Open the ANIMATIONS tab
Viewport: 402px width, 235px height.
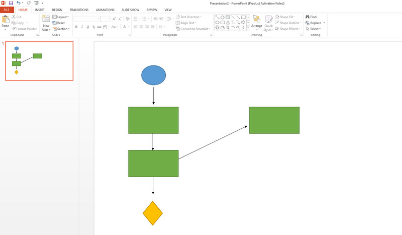[105, 10]
